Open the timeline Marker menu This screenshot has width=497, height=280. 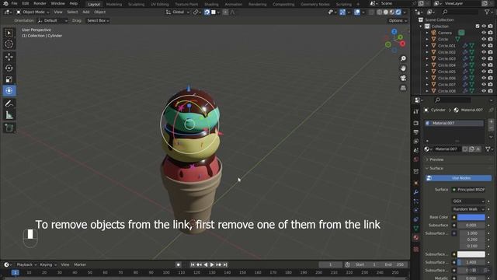point(80,264)
